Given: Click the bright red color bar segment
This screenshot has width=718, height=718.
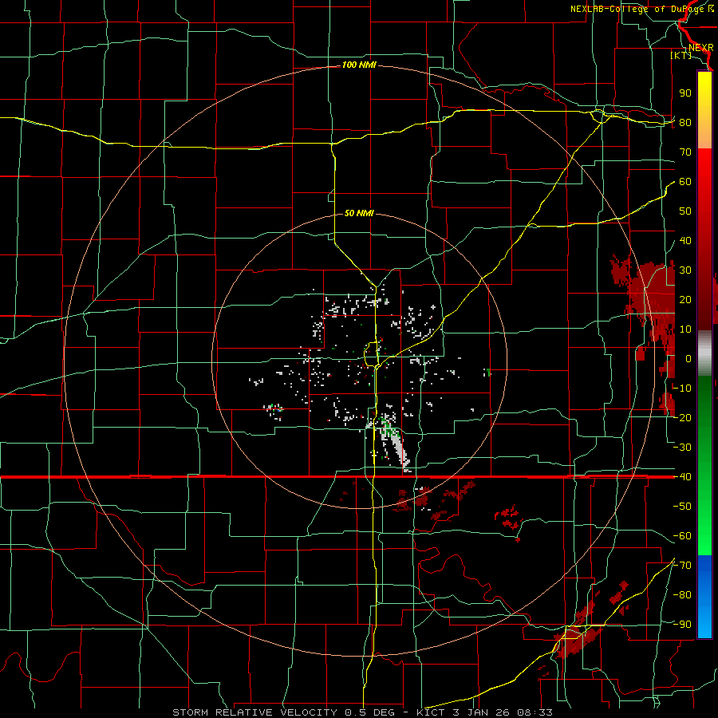Looking at the screenshot, I should click(x=704, y=165).
